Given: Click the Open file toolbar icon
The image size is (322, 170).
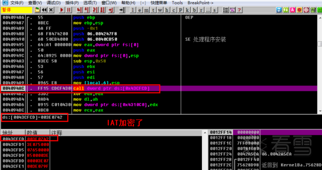Looking at the screenshot, I should pyautogui.click(x=37, y=10).
